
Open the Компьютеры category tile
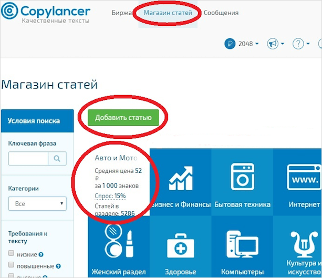pos(242,248)
